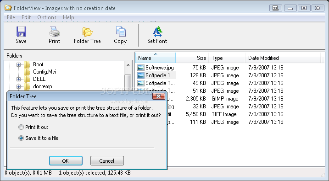Select the DELL folder icon
The image size is (329, 181).
tap(27, 79)
